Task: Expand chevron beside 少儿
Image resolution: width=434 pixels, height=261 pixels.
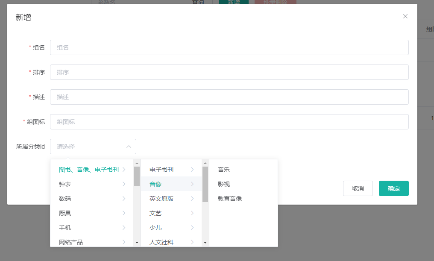Action: coord(192,228)
